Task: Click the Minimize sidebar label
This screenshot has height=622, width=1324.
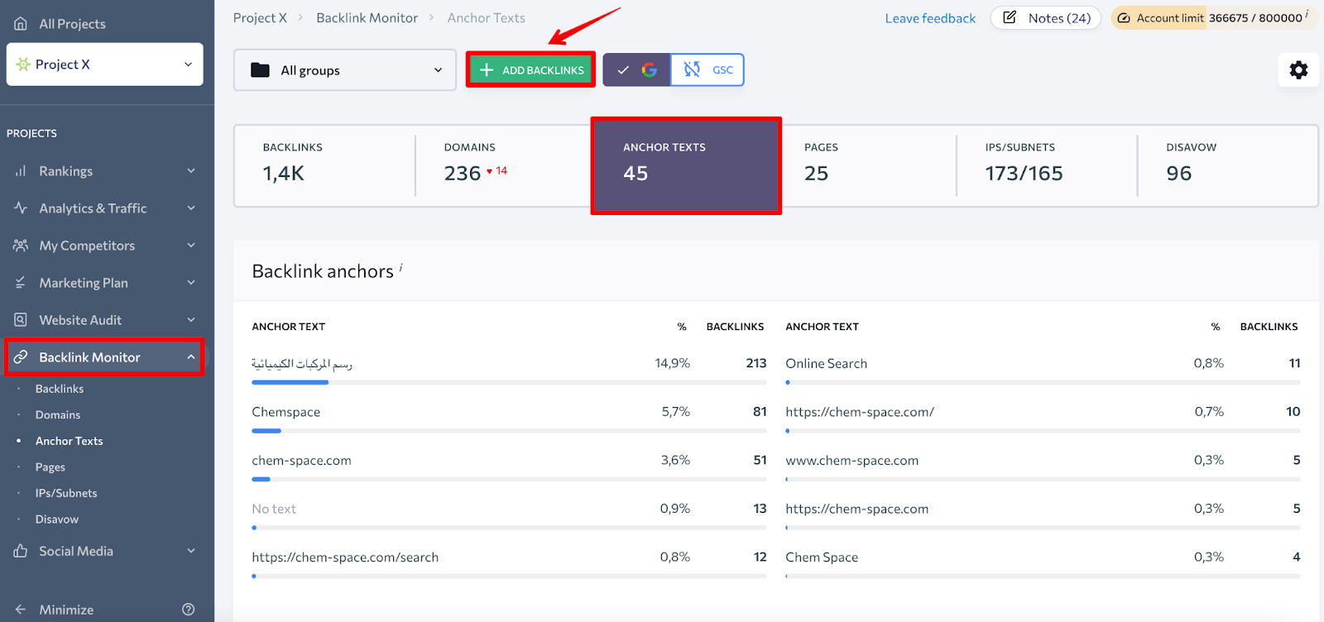Action: (66, 610)
